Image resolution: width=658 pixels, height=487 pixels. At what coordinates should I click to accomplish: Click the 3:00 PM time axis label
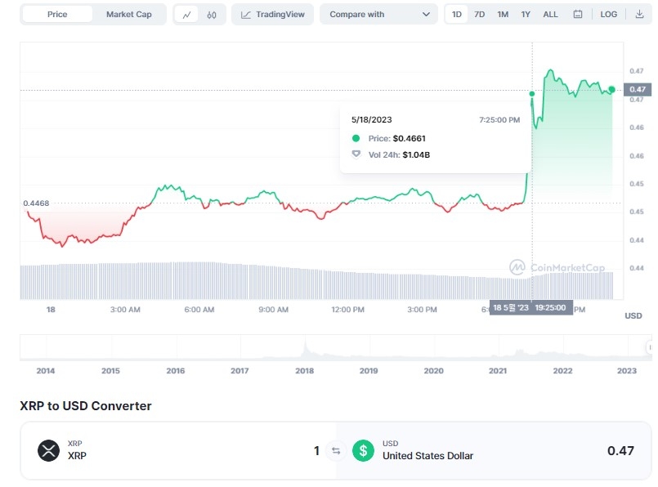click(422, 310)
